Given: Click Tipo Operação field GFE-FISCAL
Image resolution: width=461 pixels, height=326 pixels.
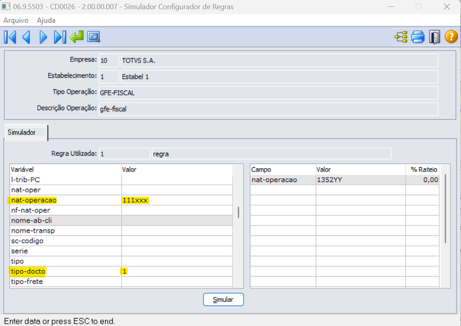Looking at the screenshot, I should click(x=268, y=93).
